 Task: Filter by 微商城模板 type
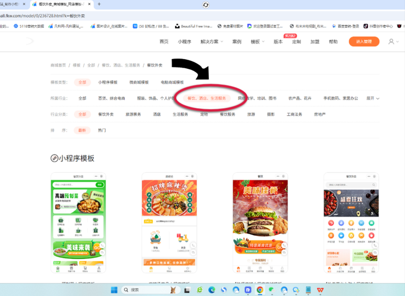pyautogui.click(x=139, y=82)
